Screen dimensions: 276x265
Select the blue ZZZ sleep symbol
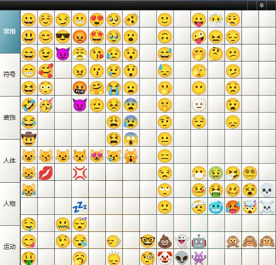point(80,207)
